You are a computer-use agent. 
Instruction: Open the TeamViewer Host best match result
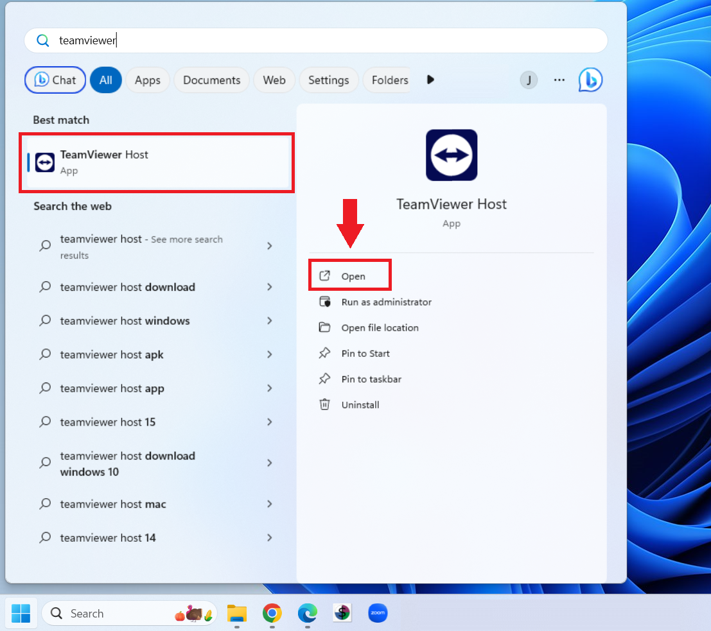pos(158,162)
